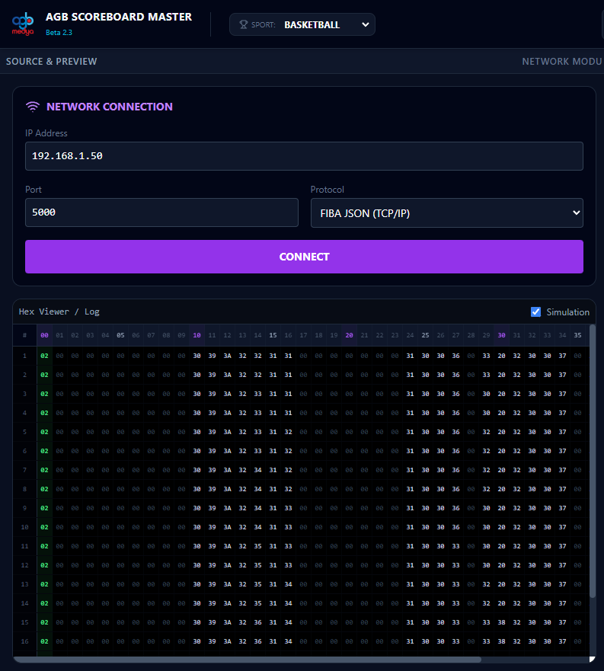Click into the Port field showing 5000
The image size is (604, 671).
click(161, 213)
